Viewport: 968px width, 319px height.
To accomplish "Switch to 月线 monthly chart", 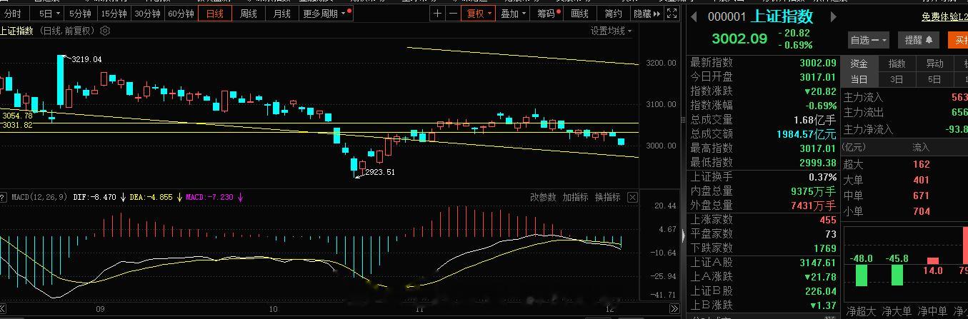I will pyautogui.click(x=282, y=14).
